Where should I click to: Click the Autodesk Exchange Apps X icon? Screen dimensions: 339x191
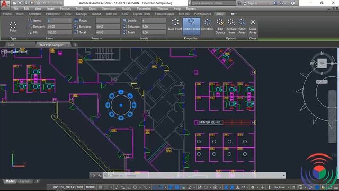coord(275,3)
